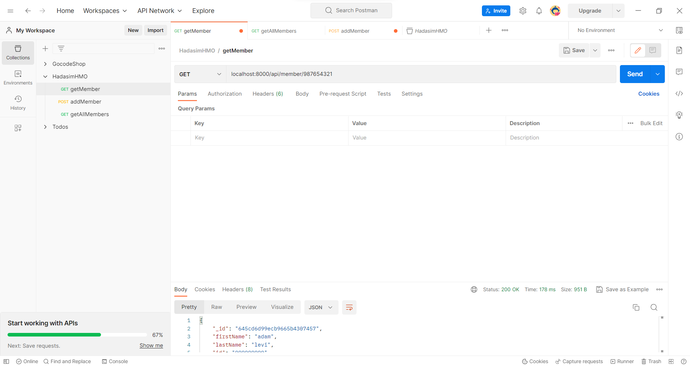Click the Send button
This screenshot has height=366, width=690.
click(634, 74)
